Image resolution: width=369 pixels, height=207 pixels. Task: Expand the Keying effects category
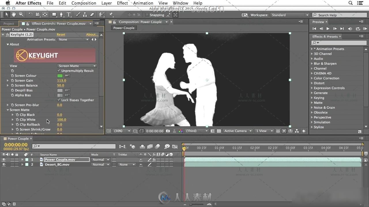point(312,98)
